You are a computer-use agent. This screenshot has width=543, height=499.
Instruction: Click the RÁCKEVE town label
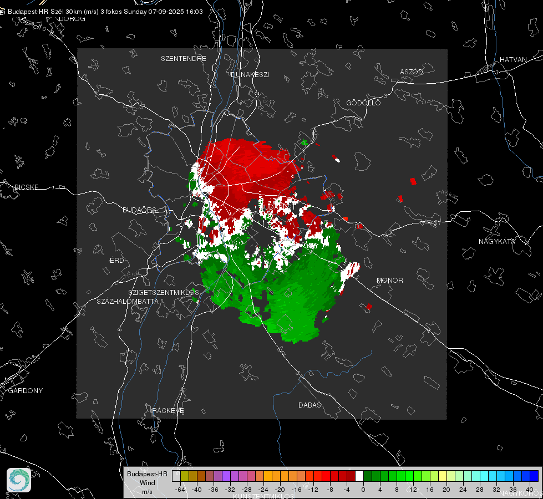[x=168, y=411]
